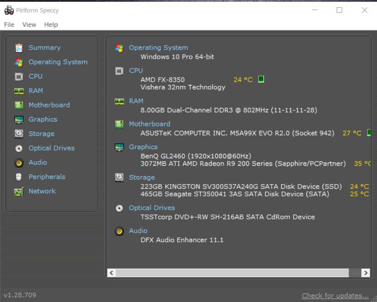Select Summary section in sidebar
Viewport: 377px width, 302px height.
(45, 48)
